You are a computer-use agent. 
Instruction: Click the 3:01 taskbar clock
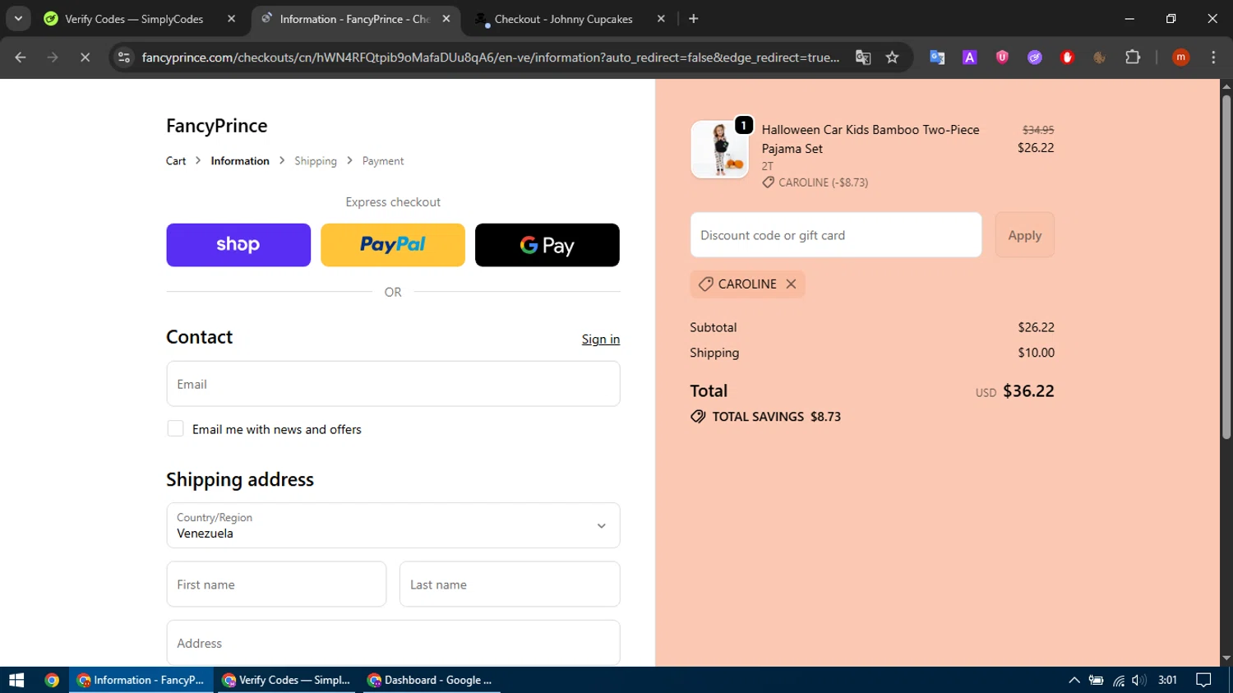point(1167,680)
